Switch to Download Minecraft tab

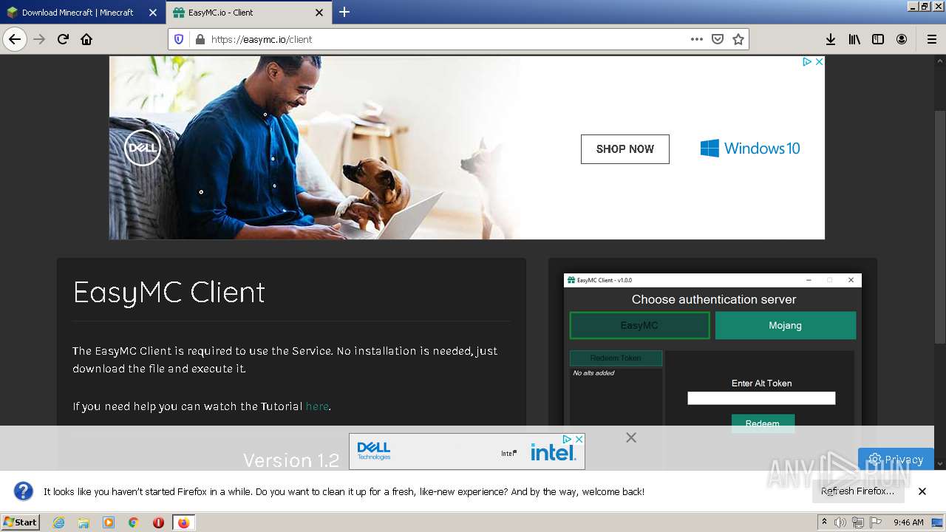click(x=78, y=13)
